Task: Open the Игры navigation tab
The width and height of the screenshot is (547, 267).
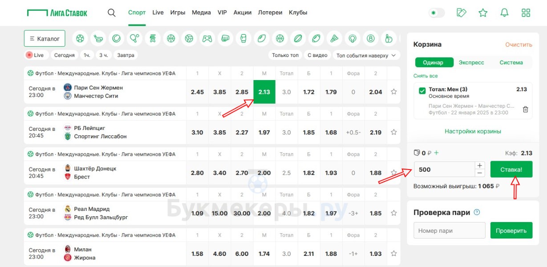Action: (178, 12)
